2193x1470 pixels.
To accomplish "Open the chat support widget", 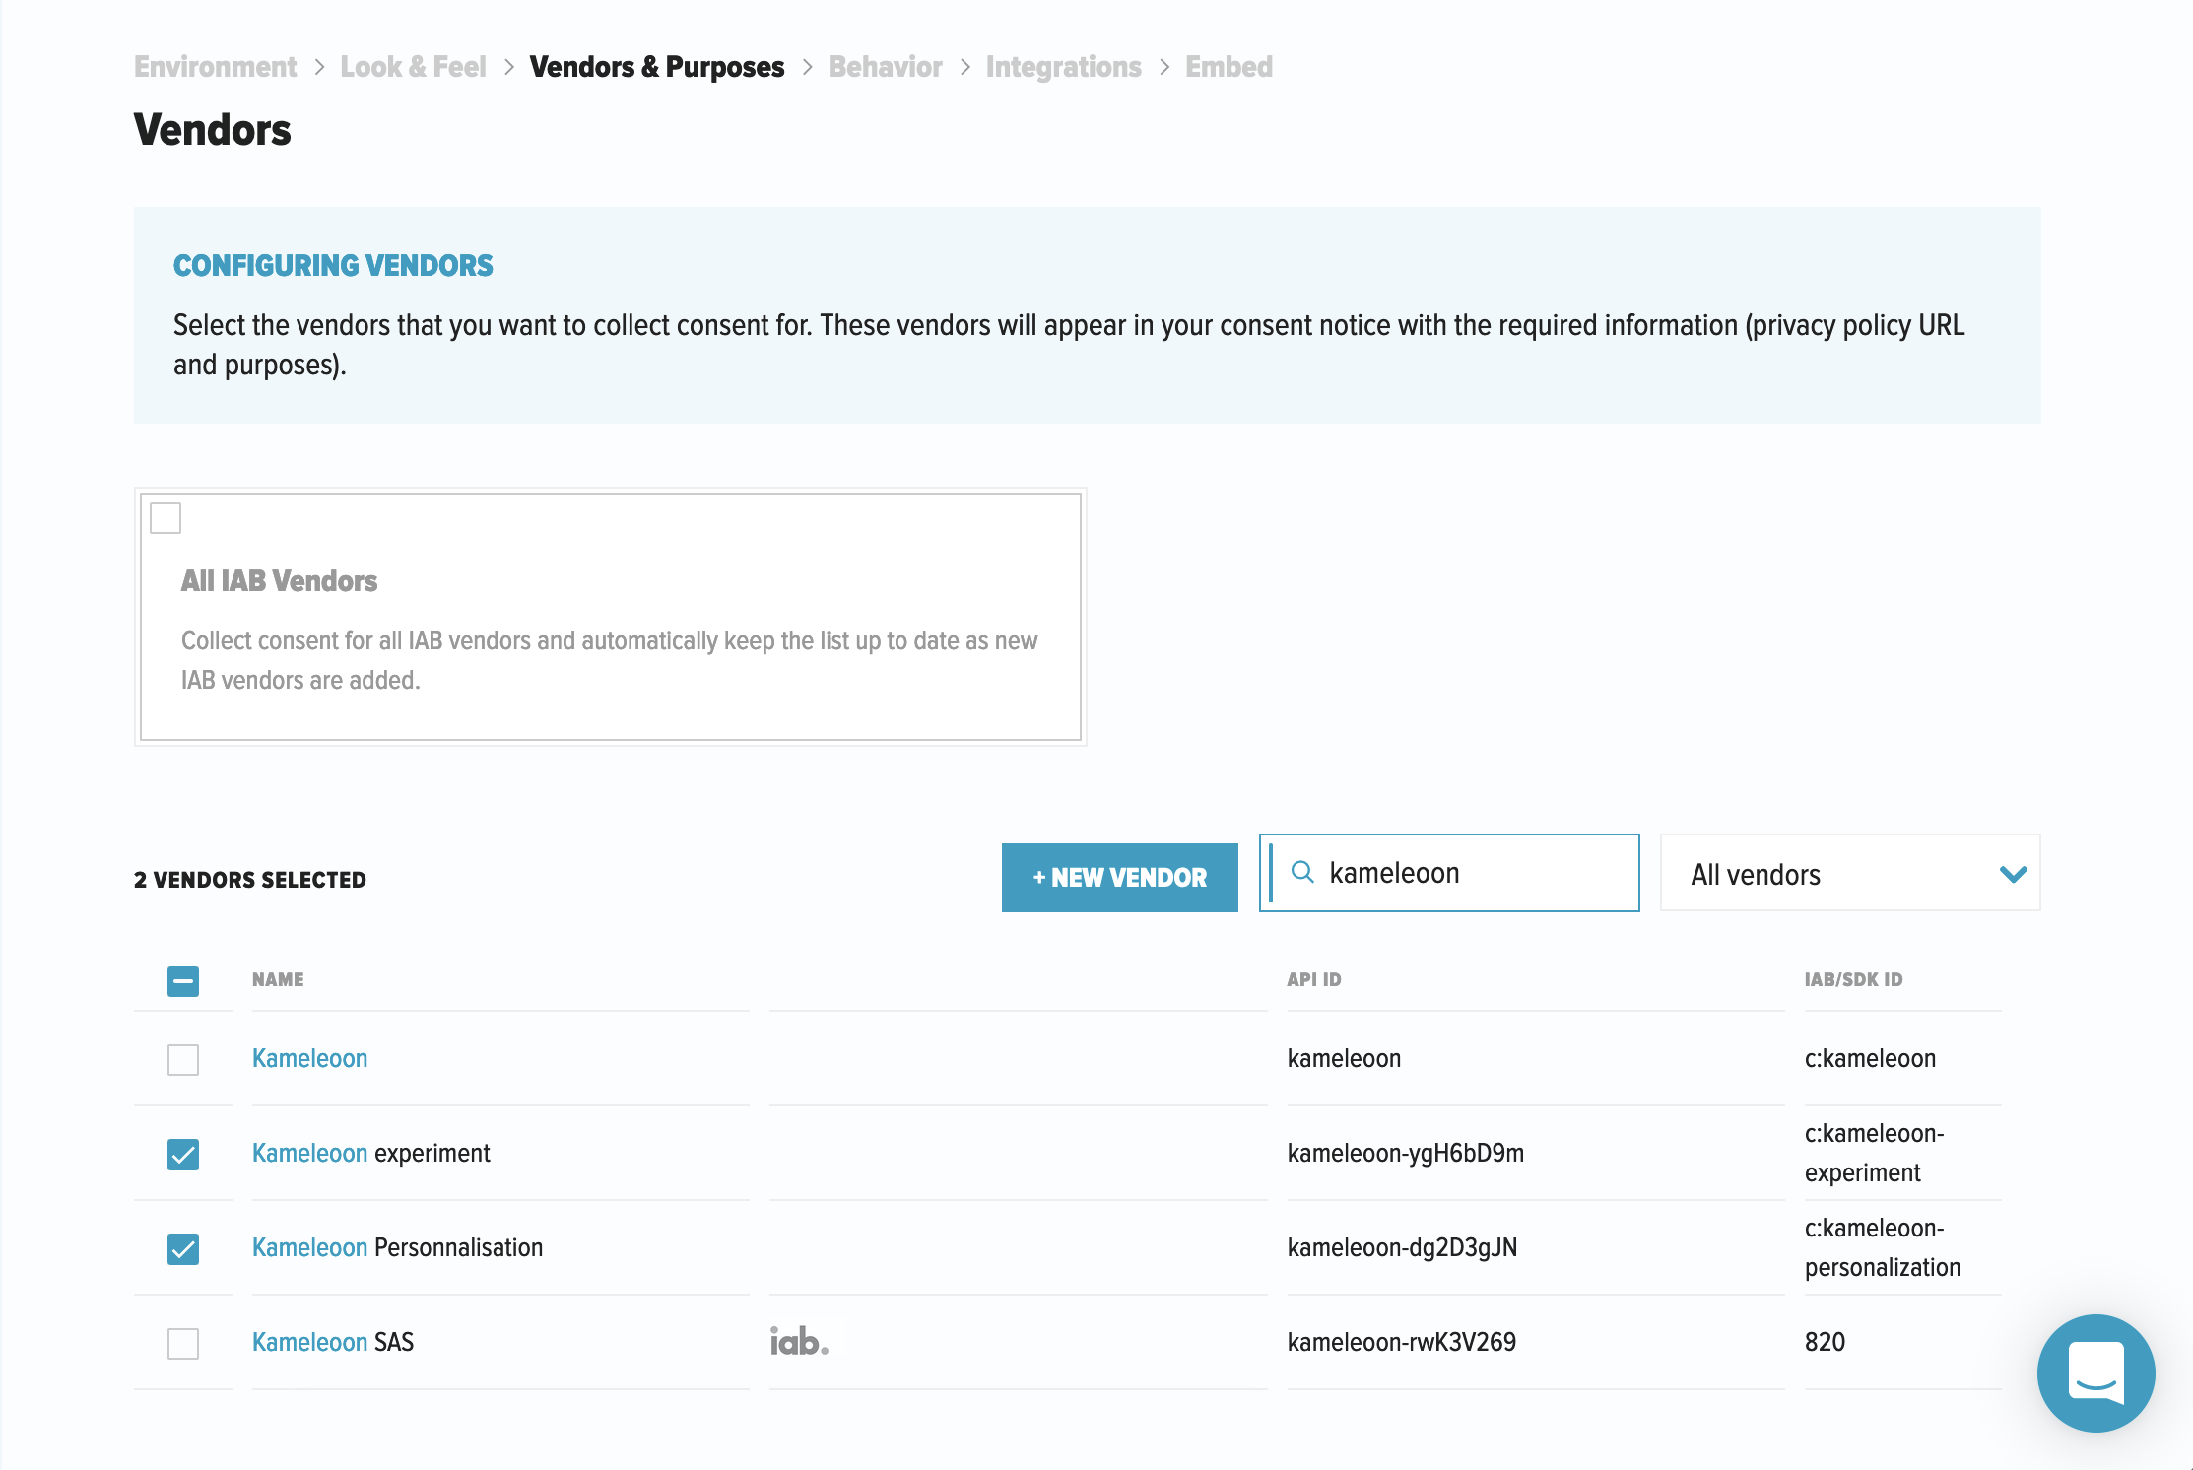I will (2095, 1371).
